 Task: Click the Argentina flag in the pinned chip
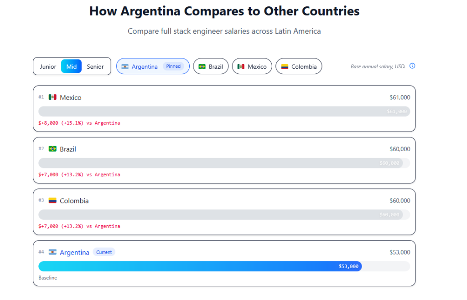pyautogui.click(x=125, y=66)
